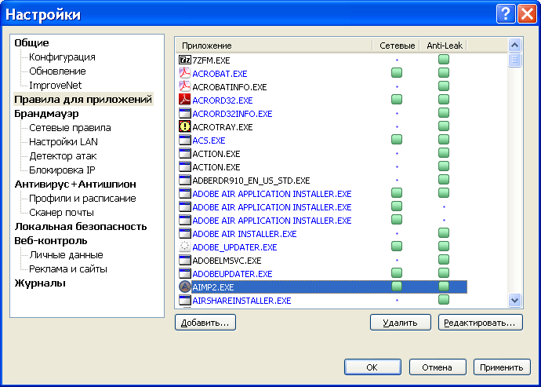Go to the Обновление settings page
This screenshot has width=541, height=387.
pos(57,71)
